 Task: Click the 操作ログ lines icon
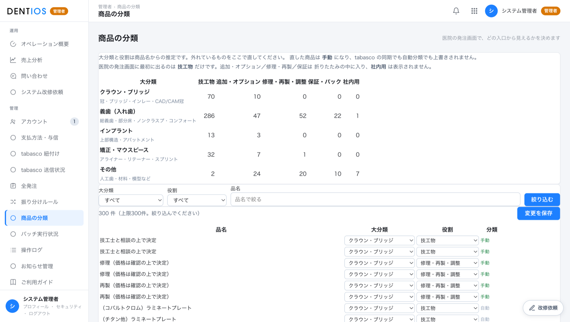click(x=13, y=250)
